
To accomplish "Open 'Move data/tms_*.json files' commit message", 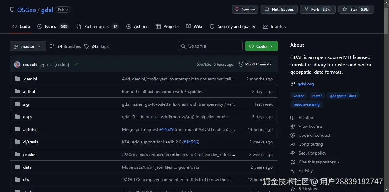I will (x=161, y=167).
